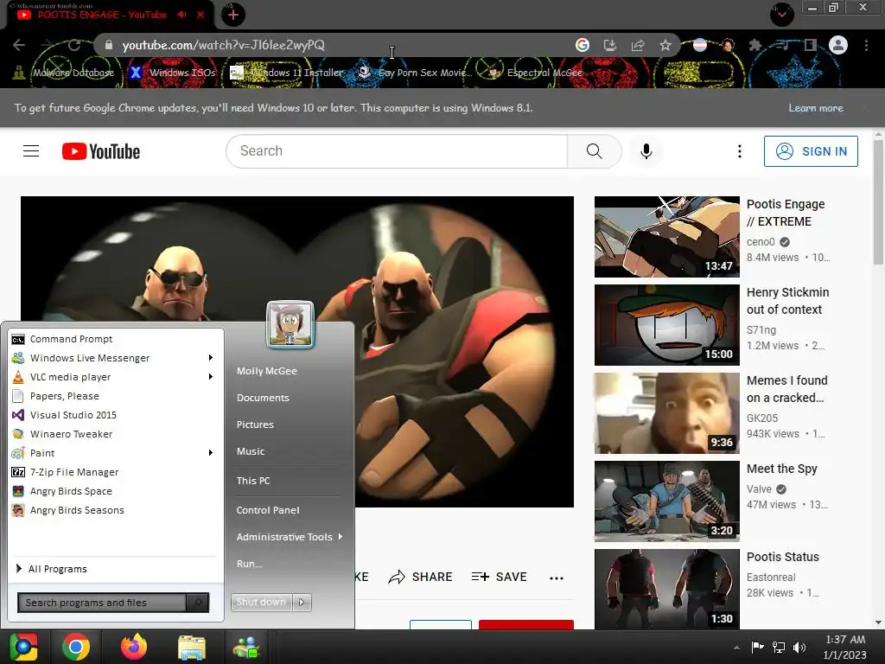Click the Windows Start button
The image size is (885, 664).
click(23, 647)
